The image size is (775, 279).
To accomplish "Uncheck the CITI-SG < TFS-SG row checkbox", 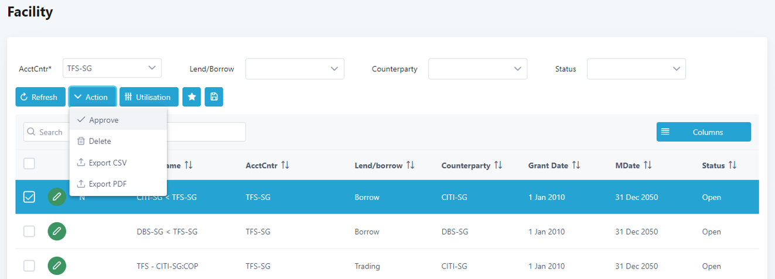I will tap(29, 197).
